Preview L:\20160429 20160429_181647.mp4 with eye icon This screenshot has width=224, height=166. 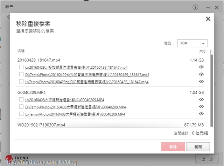coord(201,67)
